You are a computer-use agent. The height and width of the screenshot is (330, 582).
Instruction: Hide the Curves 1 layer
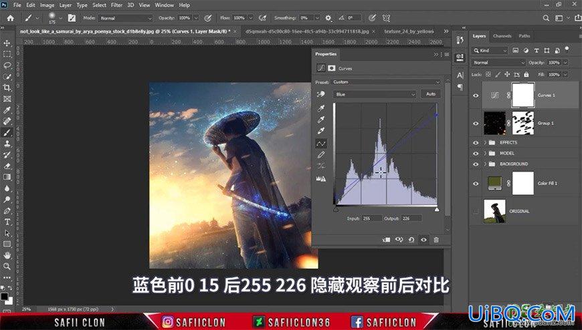coord(476,96)
